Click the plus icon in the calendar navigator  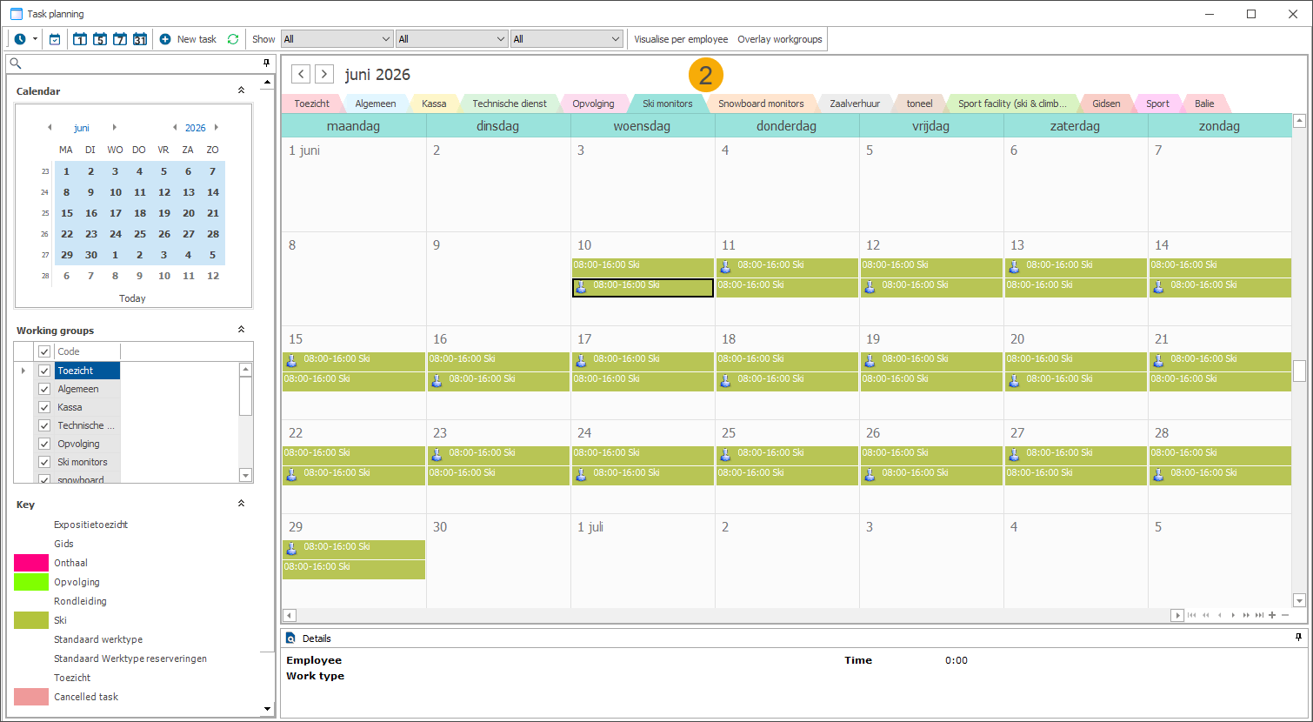click(1272, 615)
